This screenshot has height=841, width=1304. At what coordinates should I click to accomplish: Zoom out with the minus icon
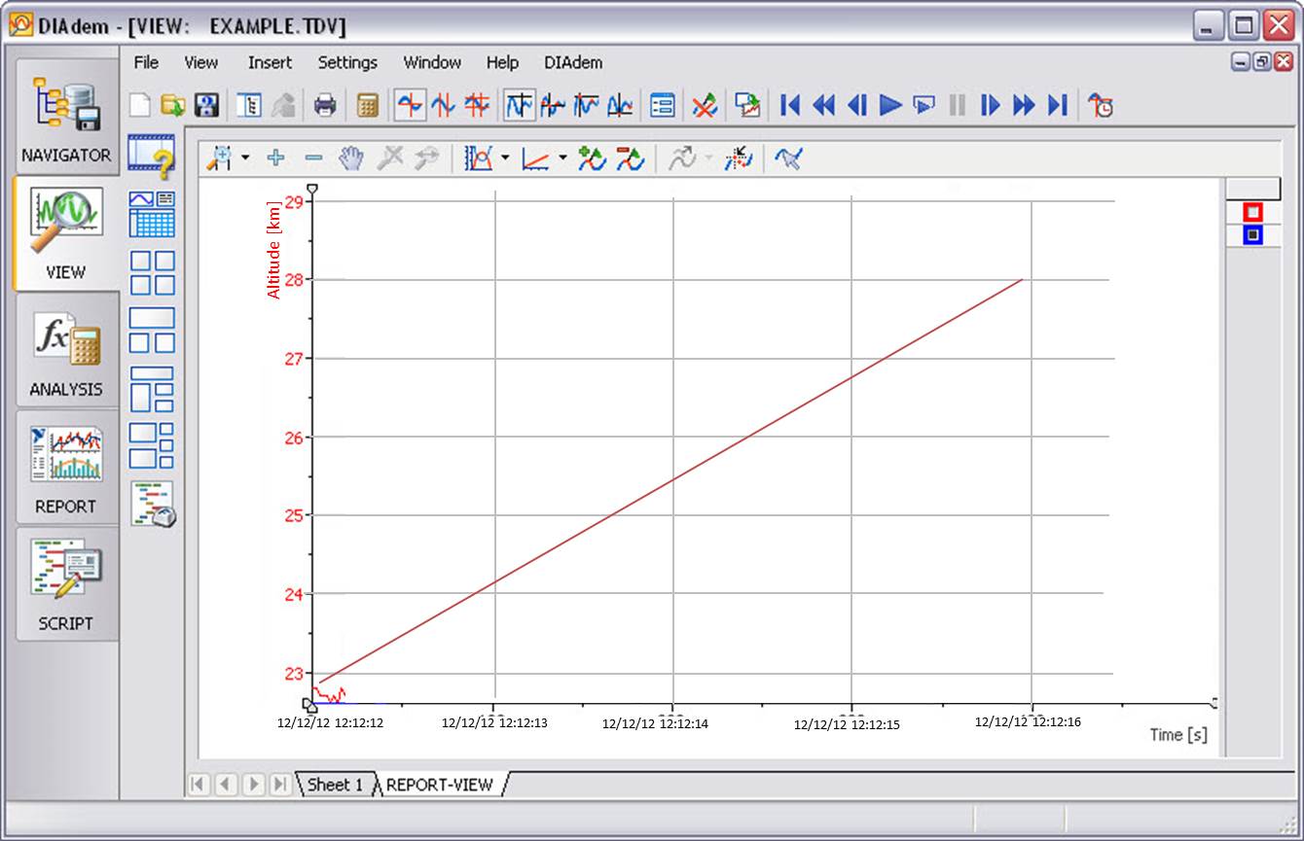coord(313,158)
